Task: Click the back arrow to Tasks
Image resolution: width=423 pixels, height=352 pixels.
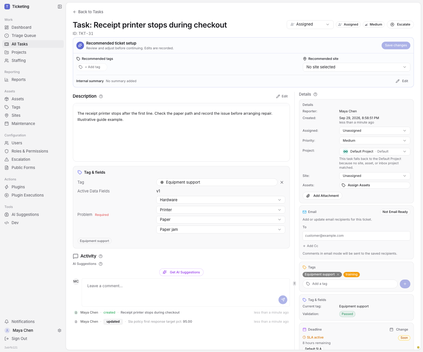Action: click(x=75, y=12)
